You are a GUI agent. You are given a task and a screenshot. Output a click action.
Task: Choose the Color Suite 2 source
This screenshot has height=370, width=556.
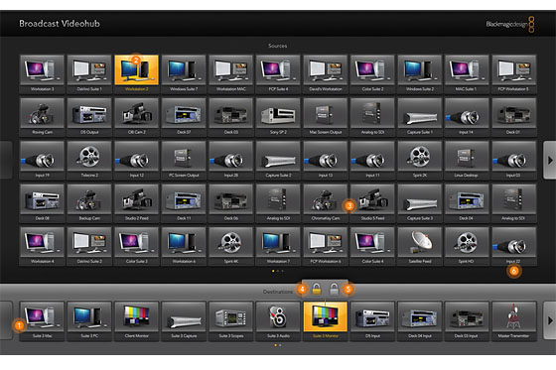point(372,73)
